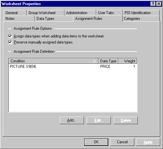Switch to the Data Types tab

pyautogui.click(x=54, y=19)
